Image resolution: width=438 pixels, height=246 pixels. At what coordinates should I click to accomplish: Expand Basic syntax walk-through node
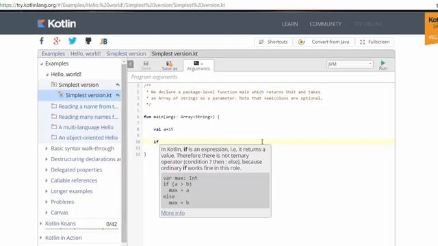[47, 148]
